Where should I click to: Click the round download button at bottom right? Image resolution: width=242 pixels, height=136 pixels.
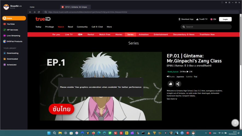point(235,123)
